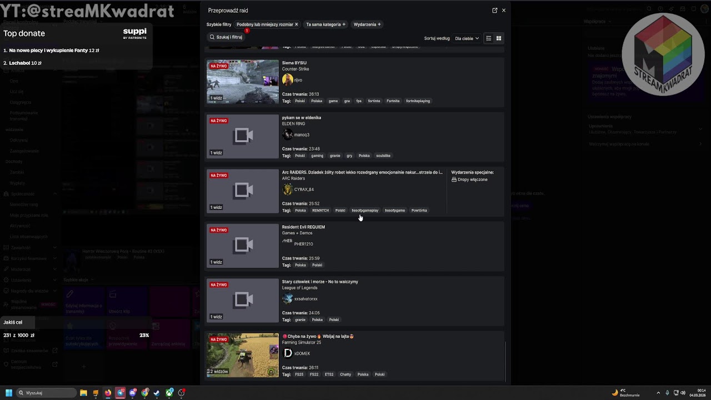Click the 'ETS2' tag

coord(329,374)
